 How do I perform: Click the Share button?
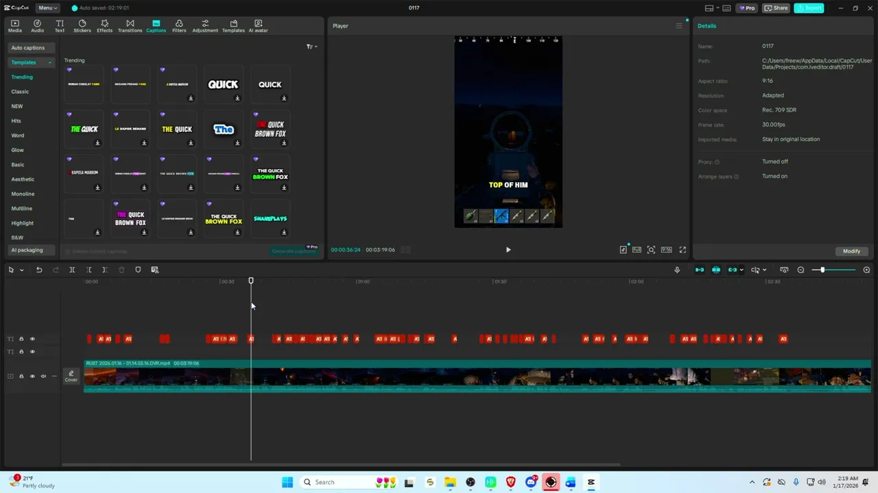[x=776, y=8]
